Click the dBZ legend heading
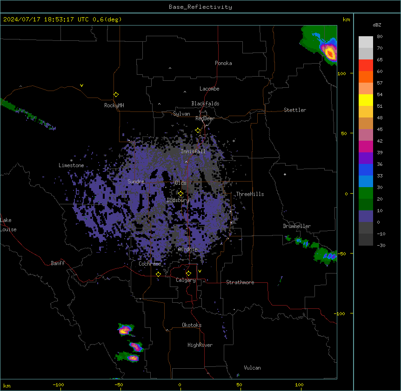This screenshot has width=401, height=391. click(377, 25)
